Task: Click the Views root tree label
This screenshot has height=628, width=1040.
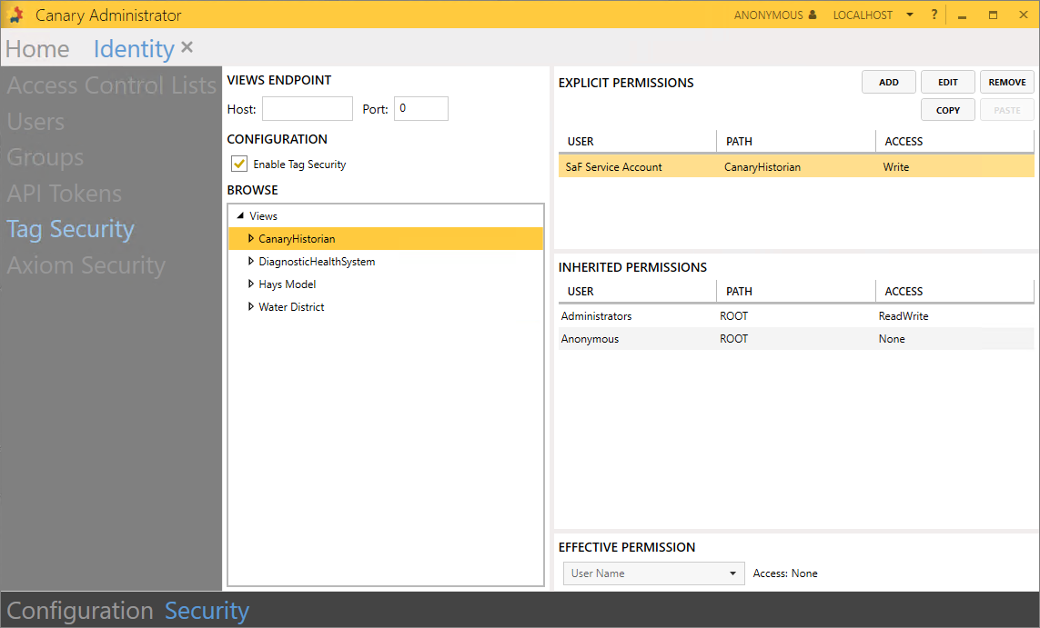Action: (x=263, y=216)
